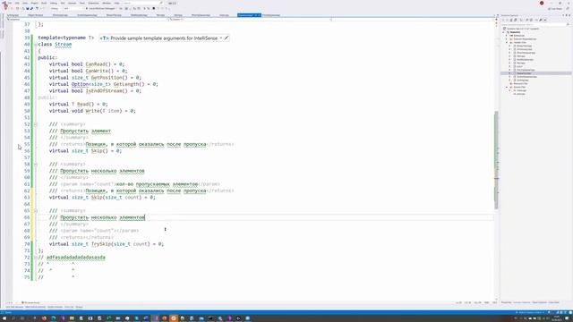Click "TrySkip" method name at line 70

coord(100,244)
